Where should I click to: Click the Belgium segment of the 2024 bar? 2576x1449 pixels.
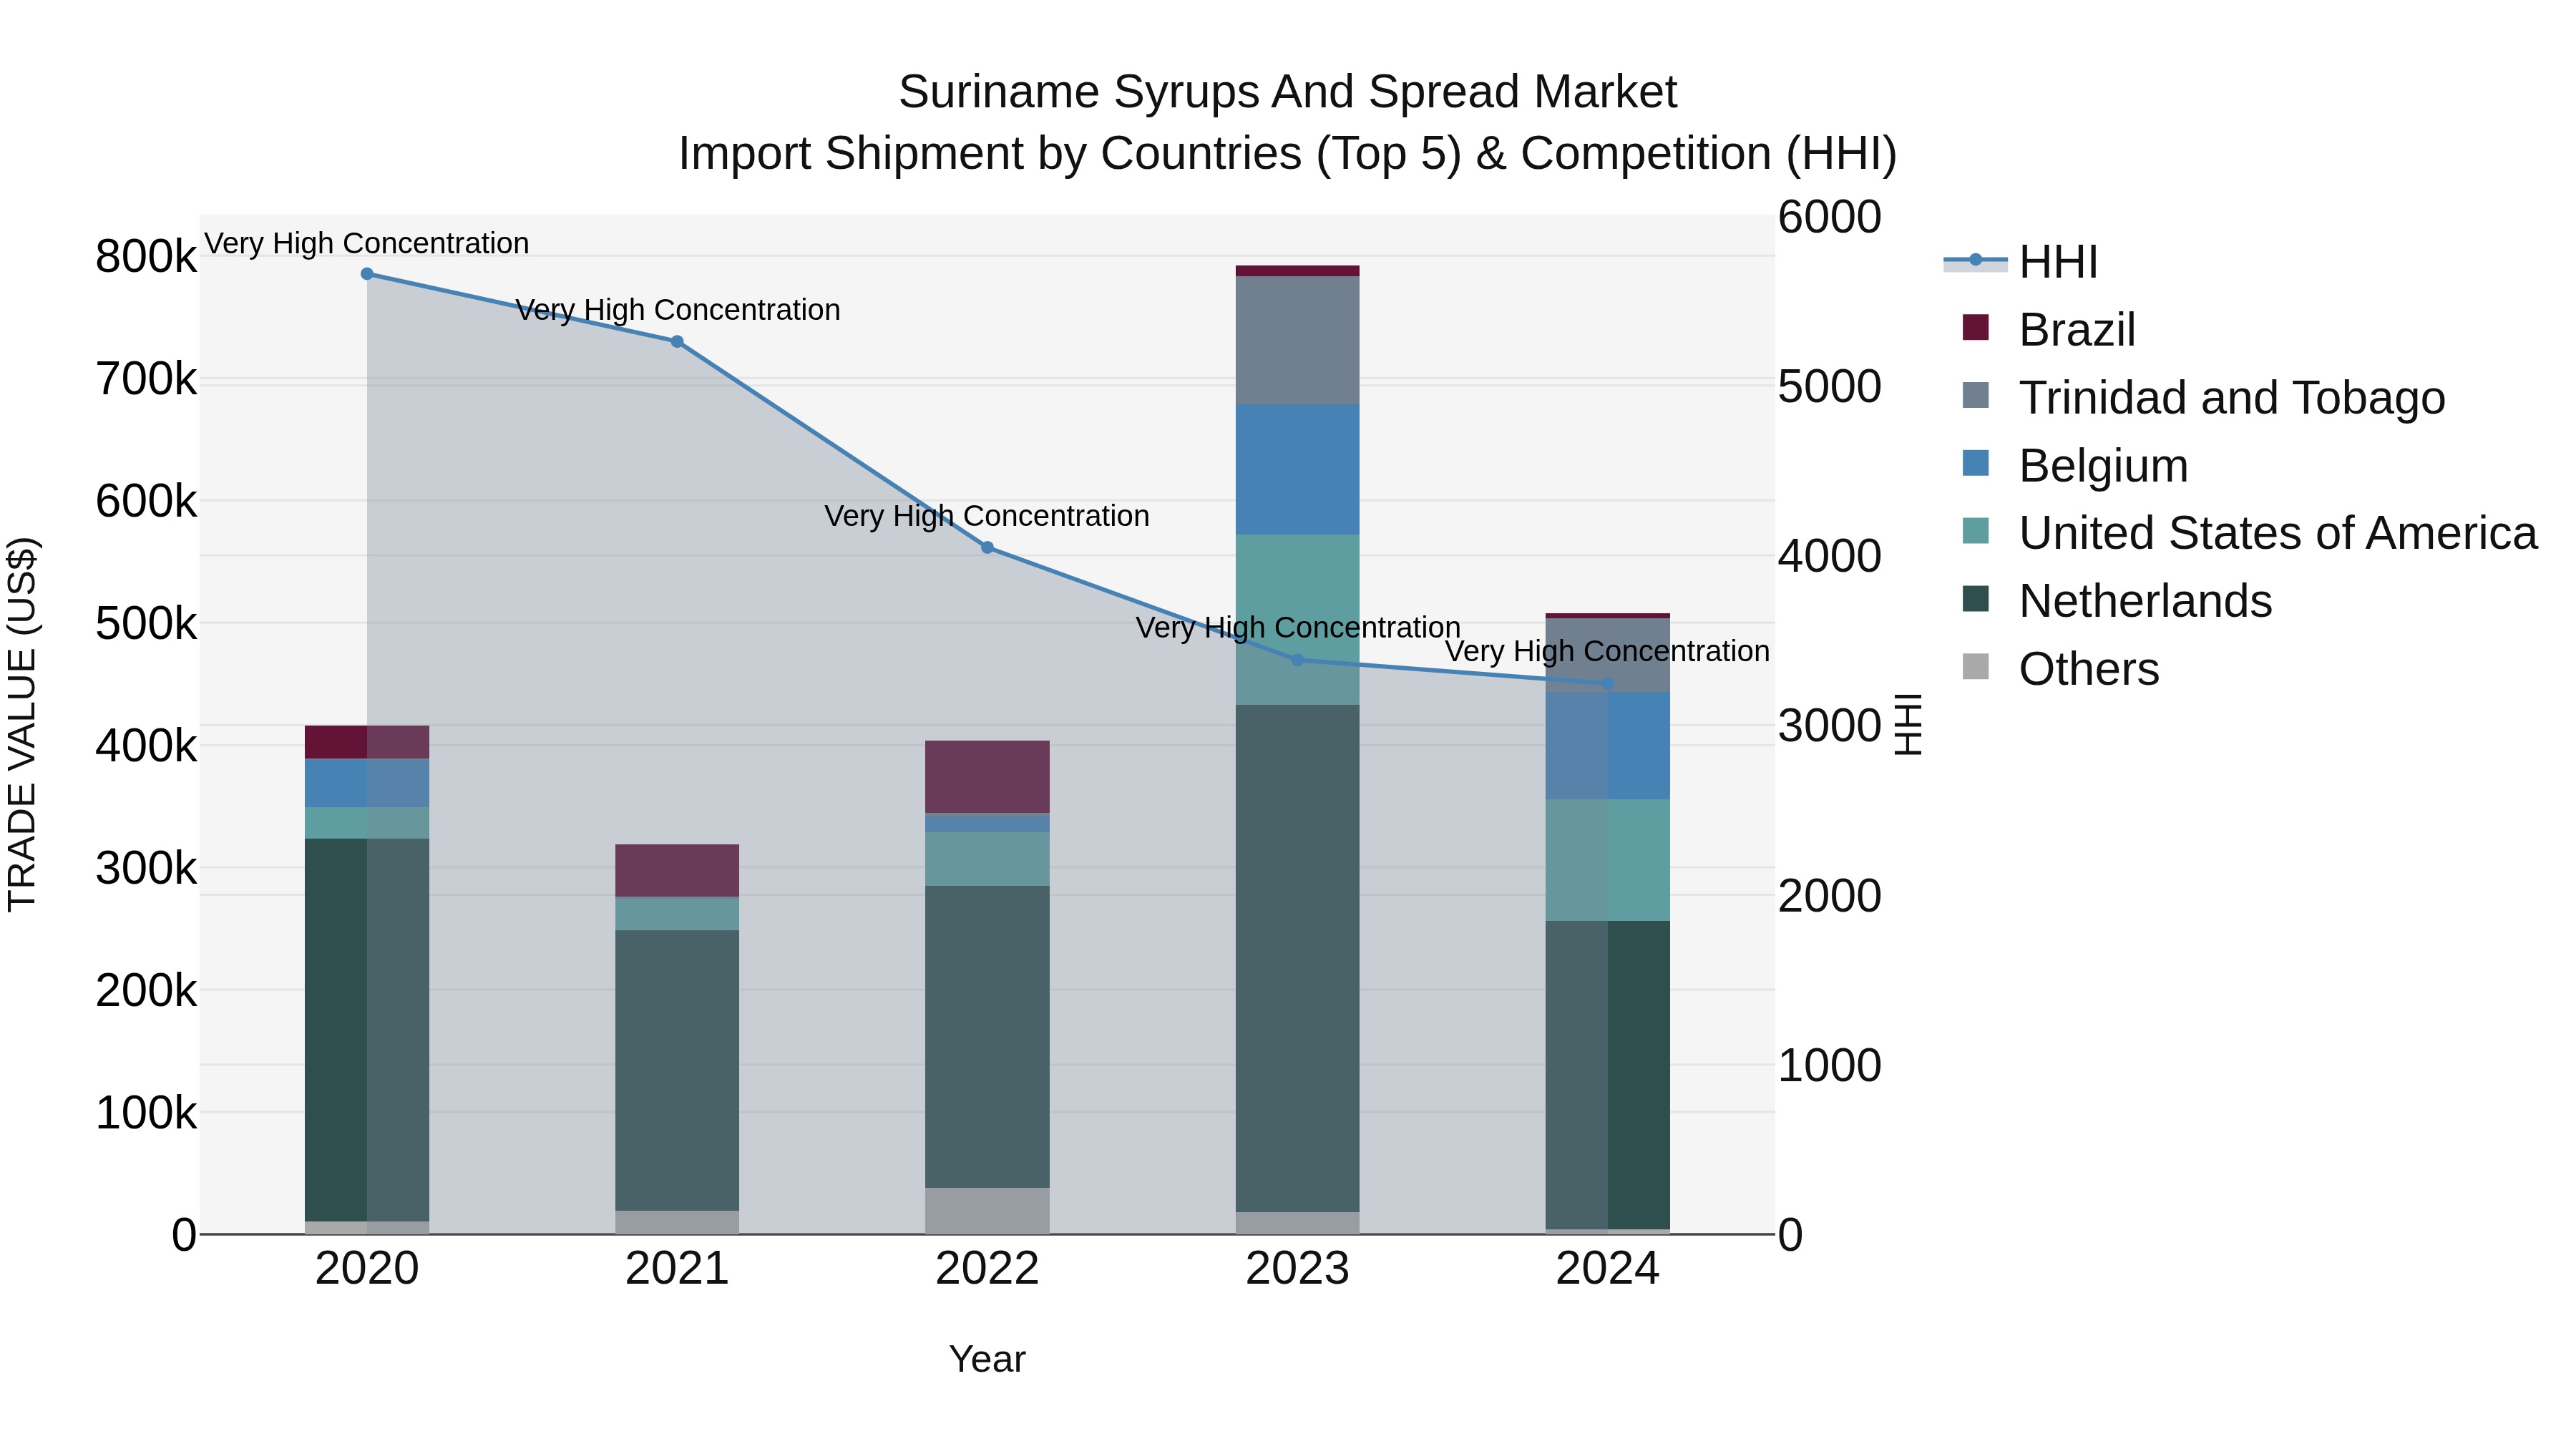point(1608,745)
